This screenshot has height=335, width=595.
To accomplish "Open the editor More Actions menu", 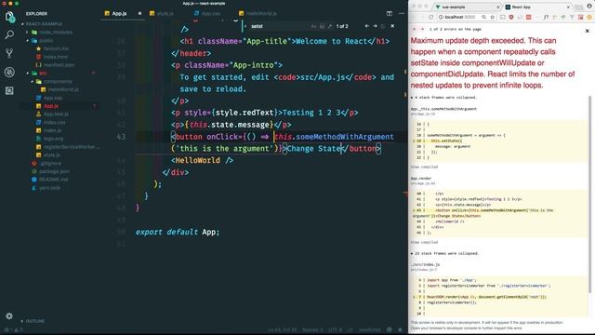I will pos(402,13).
